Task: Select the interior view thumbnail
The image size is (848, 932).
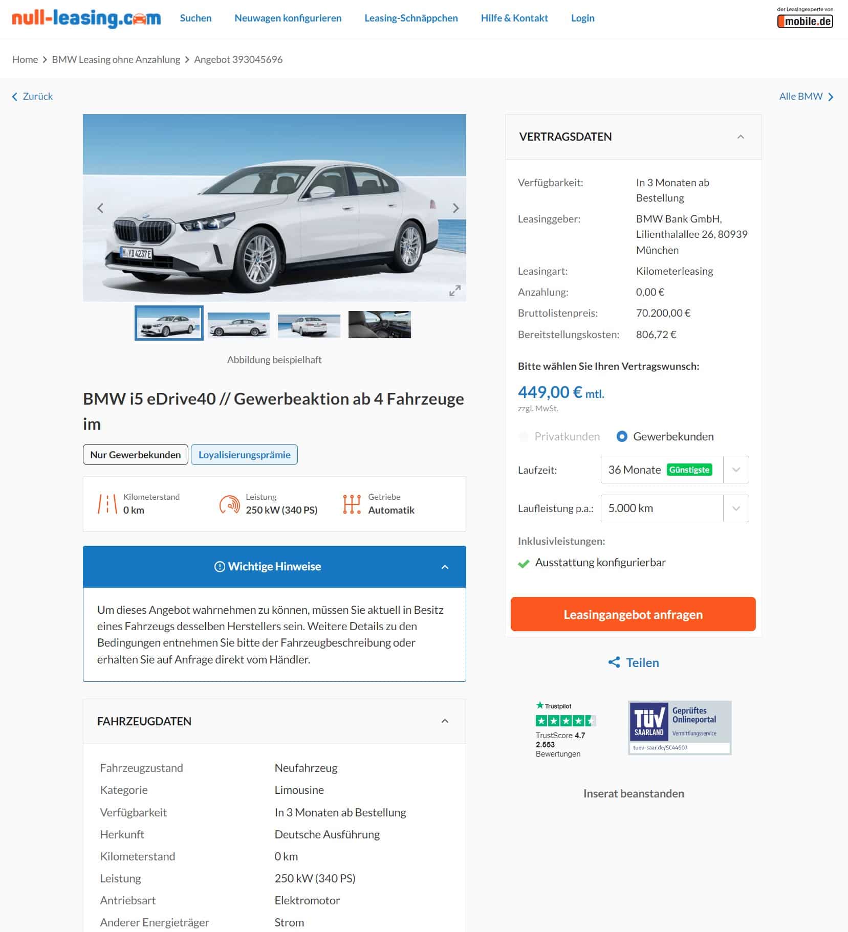Action: [x=379, y=324]
